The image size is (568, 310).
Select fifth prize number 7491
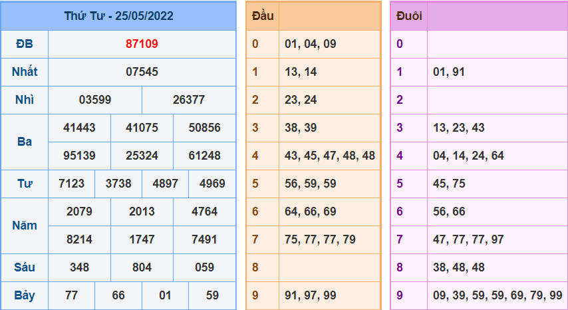(x=204, y=239)
